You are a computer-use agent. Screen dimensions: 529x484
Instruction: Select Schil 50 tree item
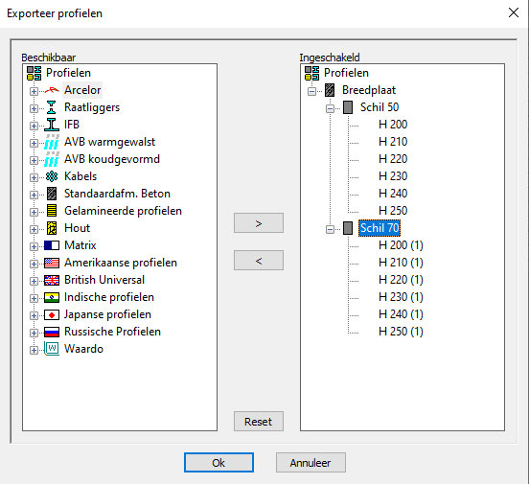point(379,107)
